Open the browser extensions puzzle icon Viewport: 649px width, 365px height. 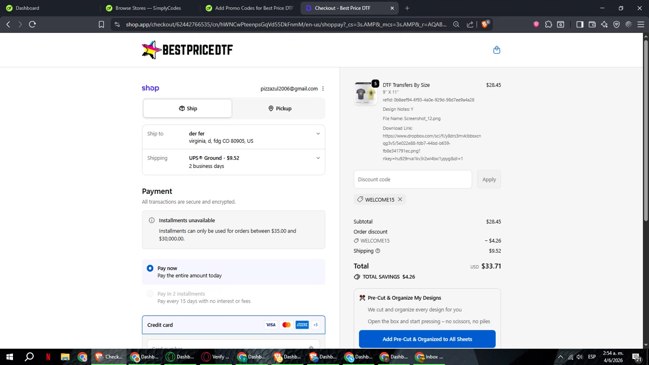pyautogui.click(x=549, y=24)
